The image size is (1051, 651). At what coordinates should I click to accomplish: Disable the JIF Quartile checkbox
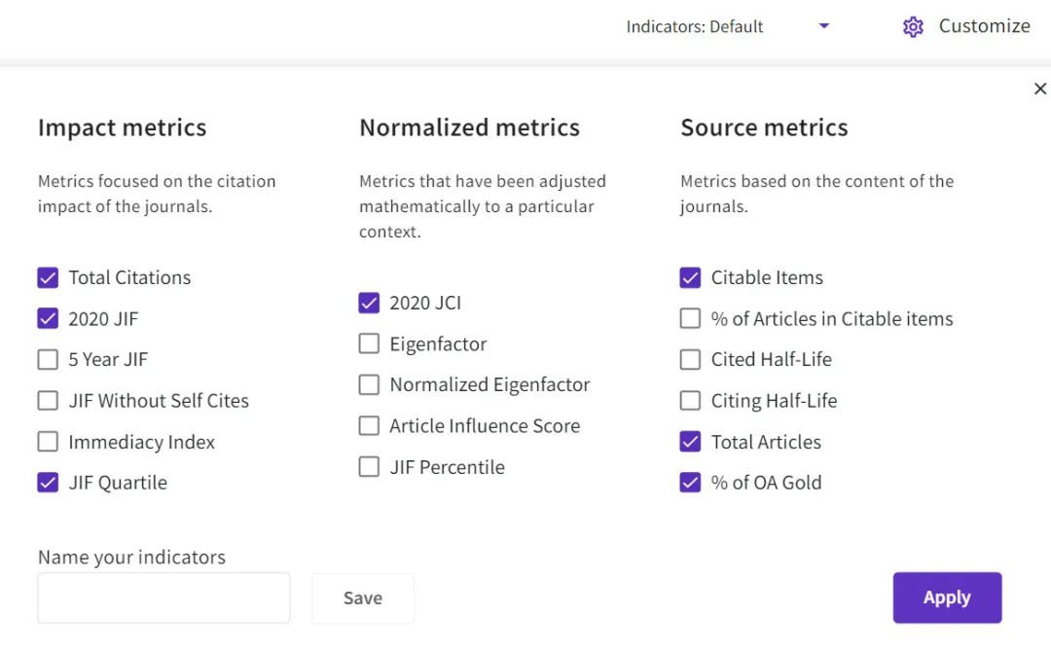[48, 483]
